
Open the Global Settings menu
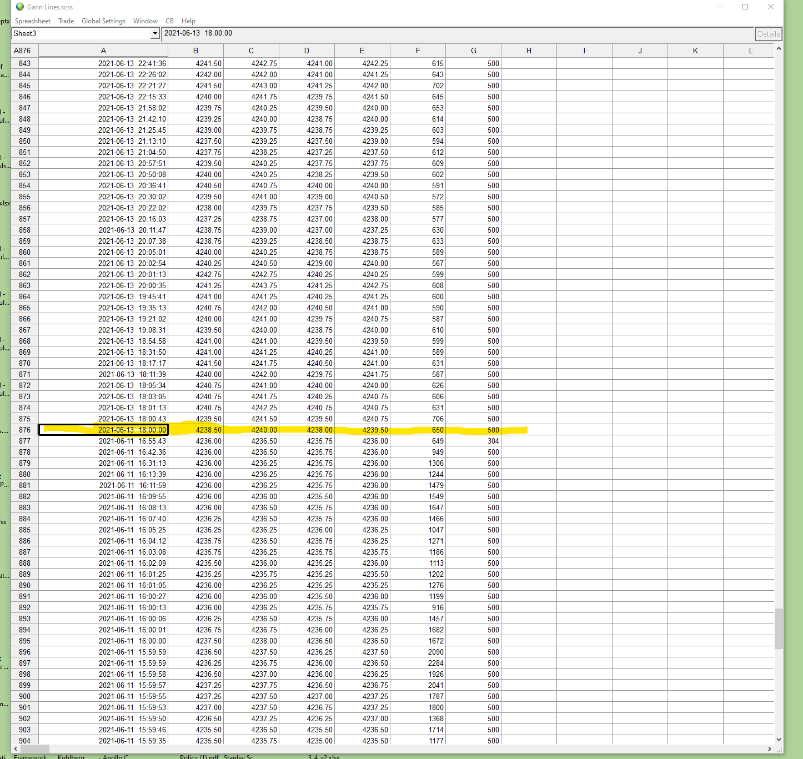pyautogui.click(x=104, y=21)
